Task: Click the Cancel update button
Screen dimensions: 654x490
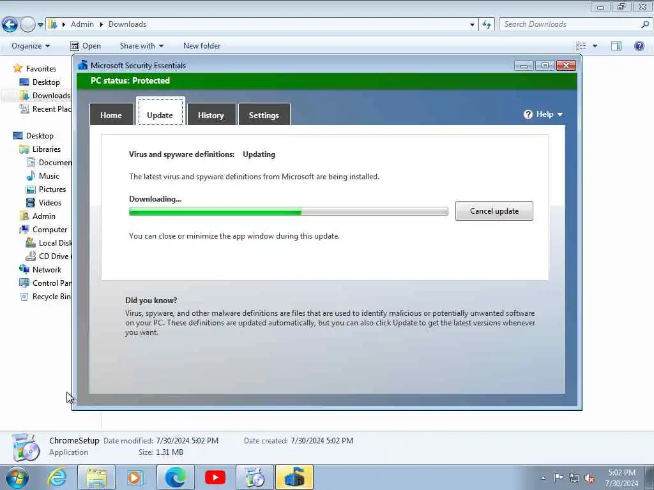Action: [494, 211]
